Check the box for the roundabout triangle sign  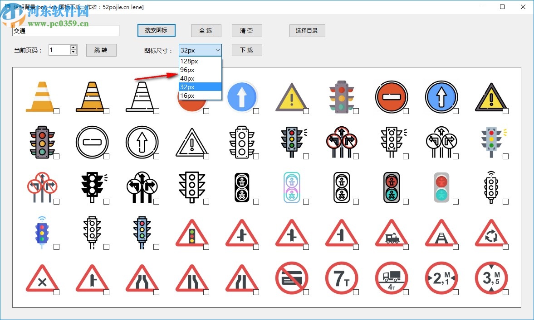pyautogui.click(x=505, y=247)
